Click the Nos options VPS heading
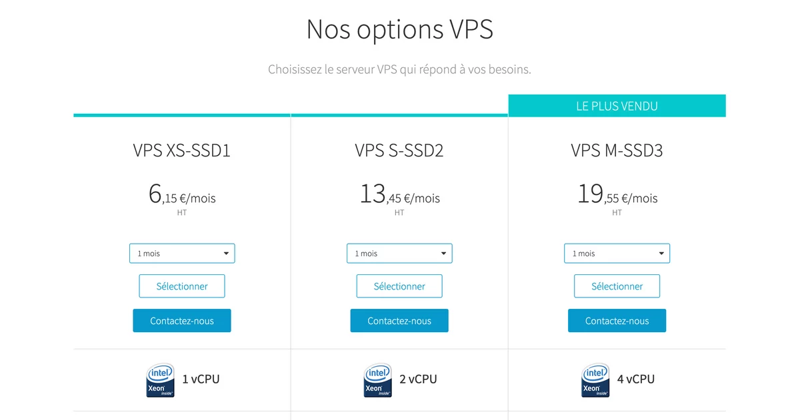The image size is (800, 420). tap(399, 30)
